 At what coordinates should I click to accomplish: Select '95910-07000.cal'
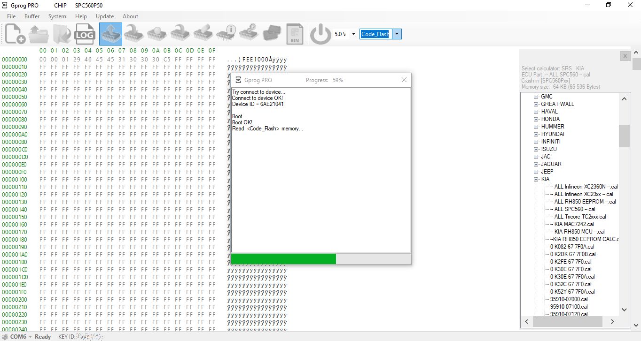coord(569,299)
